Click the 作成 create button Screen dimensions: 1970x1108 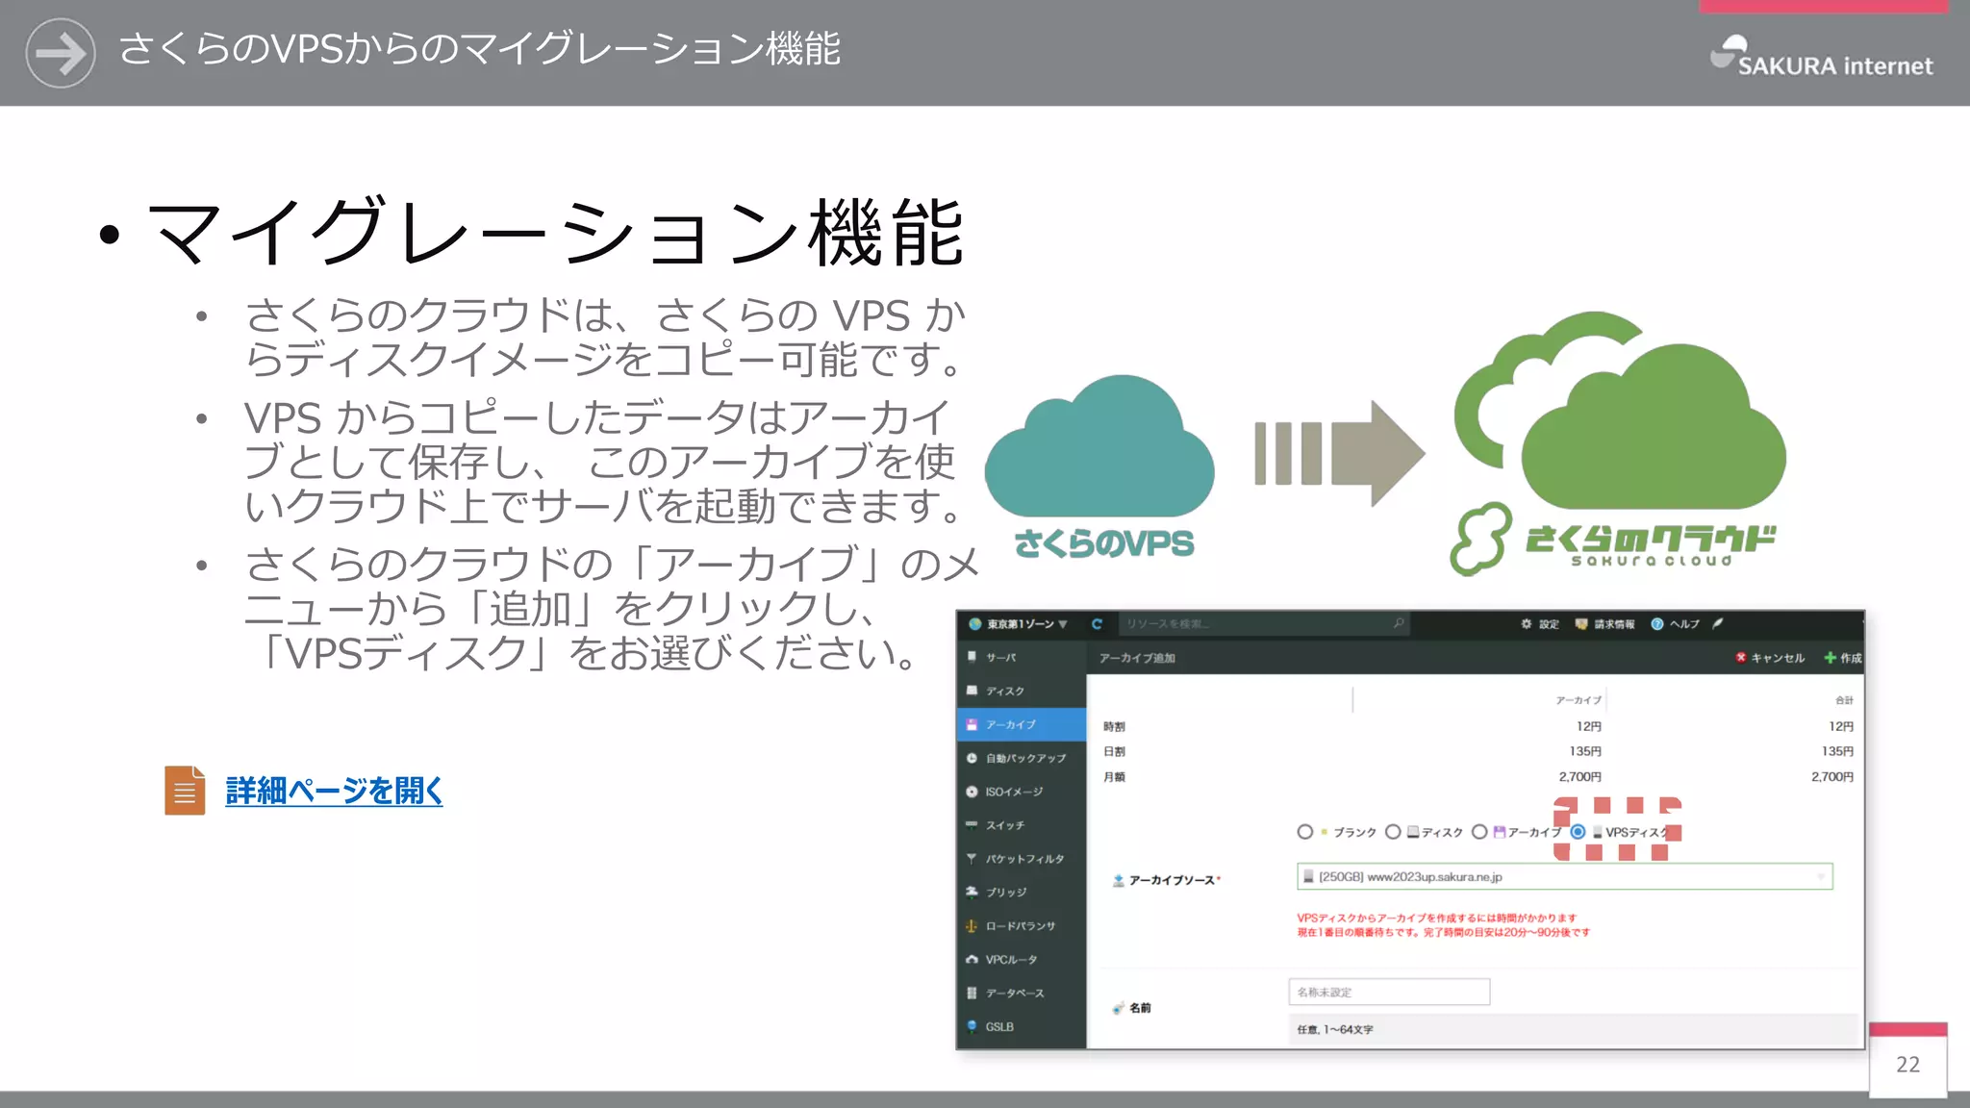(1843, 658)
